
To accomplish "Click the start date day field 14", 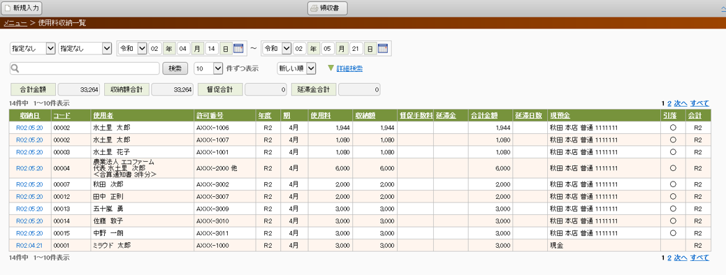I will click(212, 49).
